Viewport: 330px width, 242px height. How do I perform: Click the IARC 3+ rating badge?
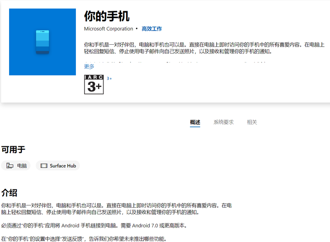(94, 84)
